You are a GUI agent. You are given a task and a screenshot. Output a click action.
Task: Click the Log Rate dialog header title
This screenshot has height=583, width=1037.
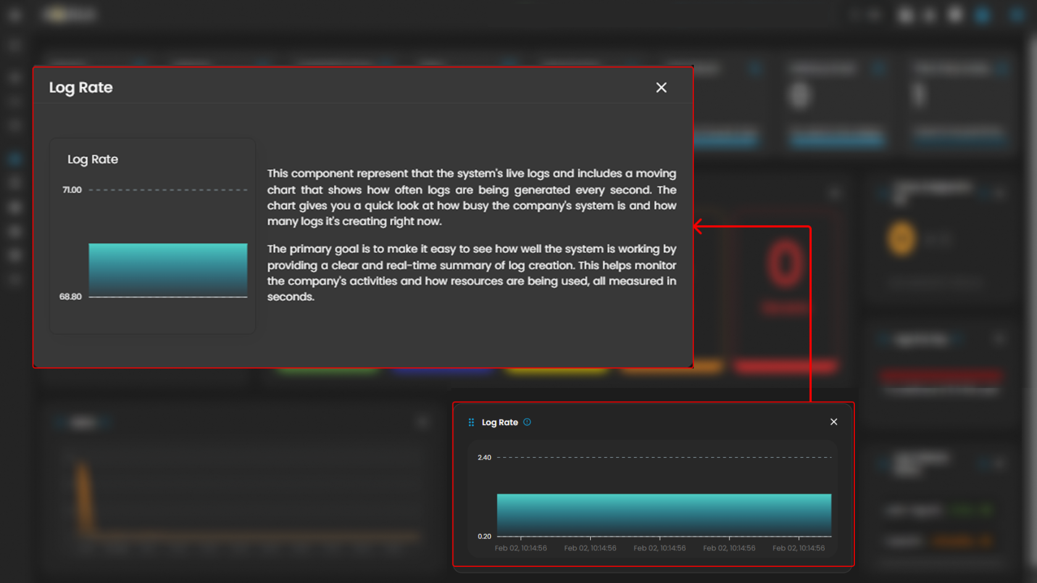click(81, 88)
